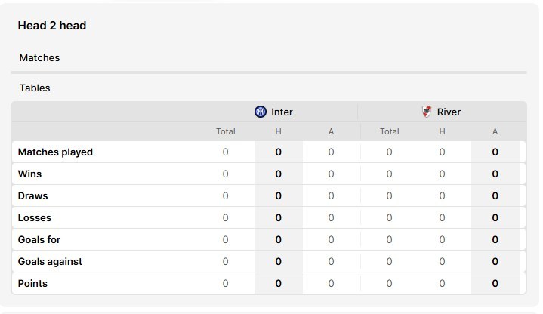Select Inter's A column header
This screenshot has height=314, width=543.
click(x=331, y=131)
